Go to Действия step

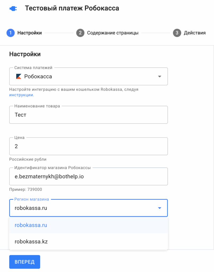point(195,33)
